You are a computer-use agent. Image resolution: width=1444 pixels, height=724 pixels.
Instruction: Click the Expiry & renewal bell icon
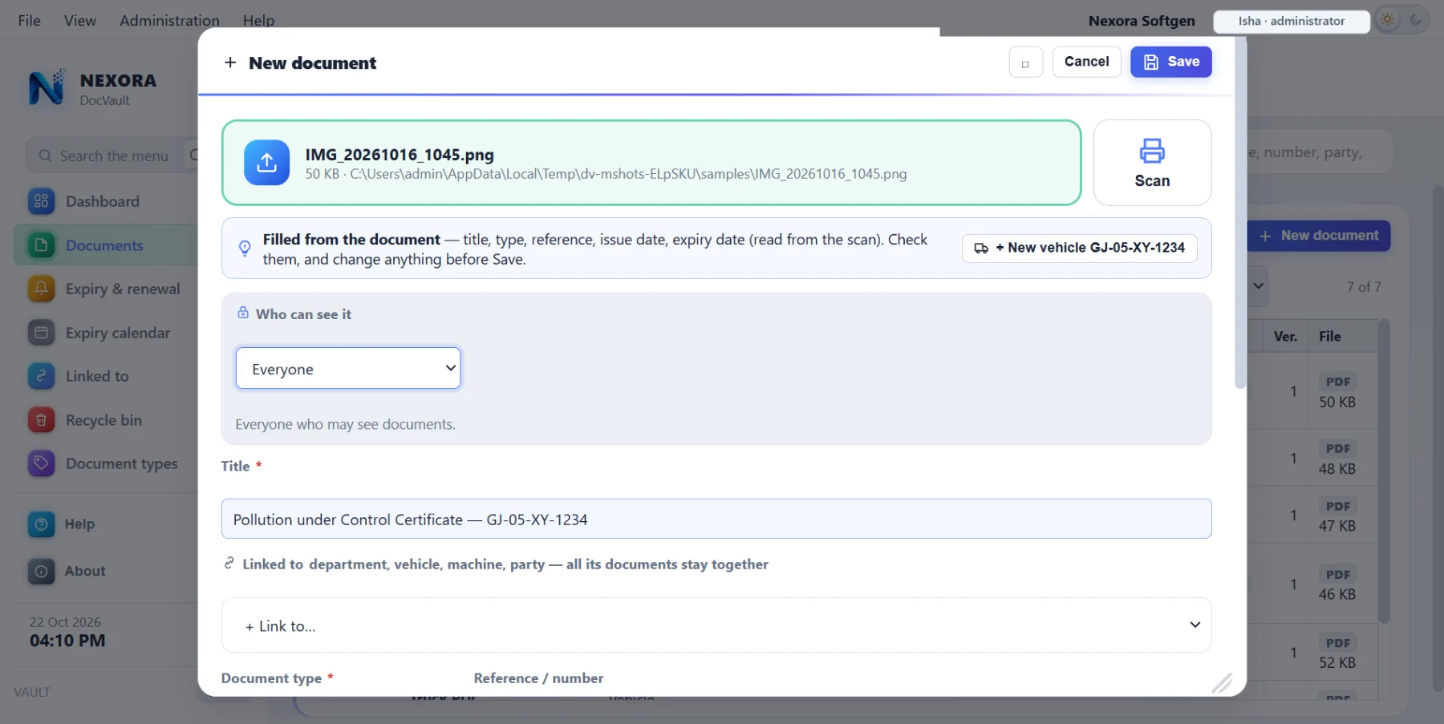[x=41, y=289]
